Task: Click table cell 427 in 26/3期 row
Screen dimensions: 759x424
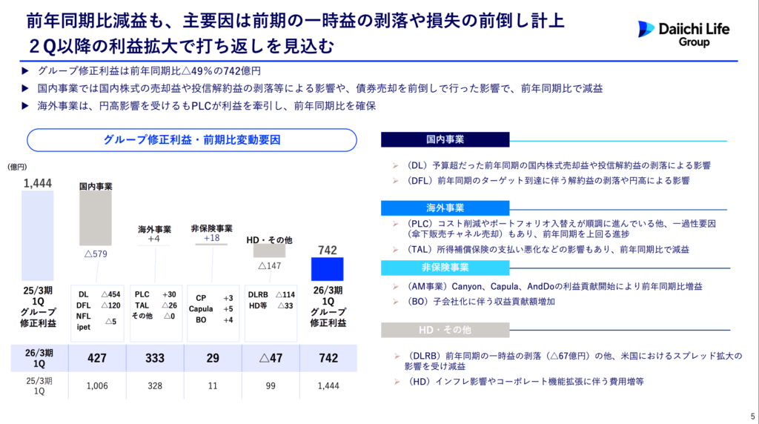Action: pos(97,358)
